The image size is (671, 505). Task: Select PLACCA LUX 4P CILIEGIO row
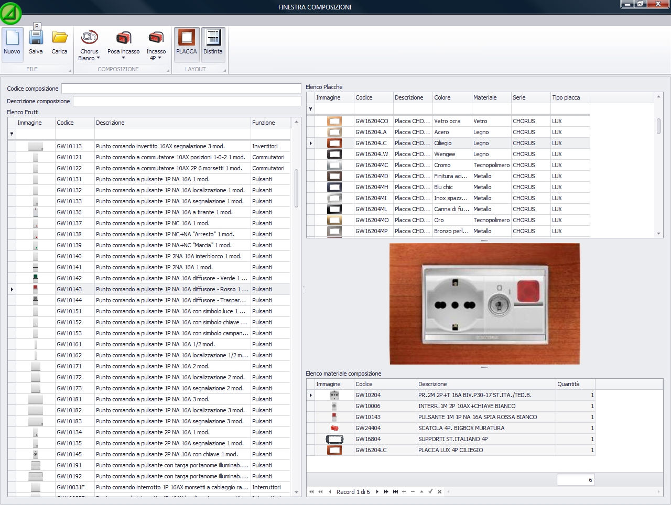tap(451, 450)
